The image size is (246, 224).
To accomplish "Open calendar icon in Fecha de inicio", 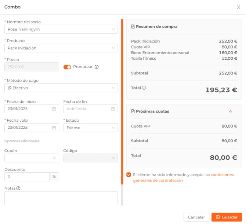I will (54, 109).
